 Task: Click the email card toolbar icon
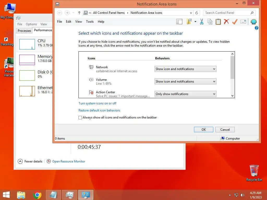tap(243, 22)
